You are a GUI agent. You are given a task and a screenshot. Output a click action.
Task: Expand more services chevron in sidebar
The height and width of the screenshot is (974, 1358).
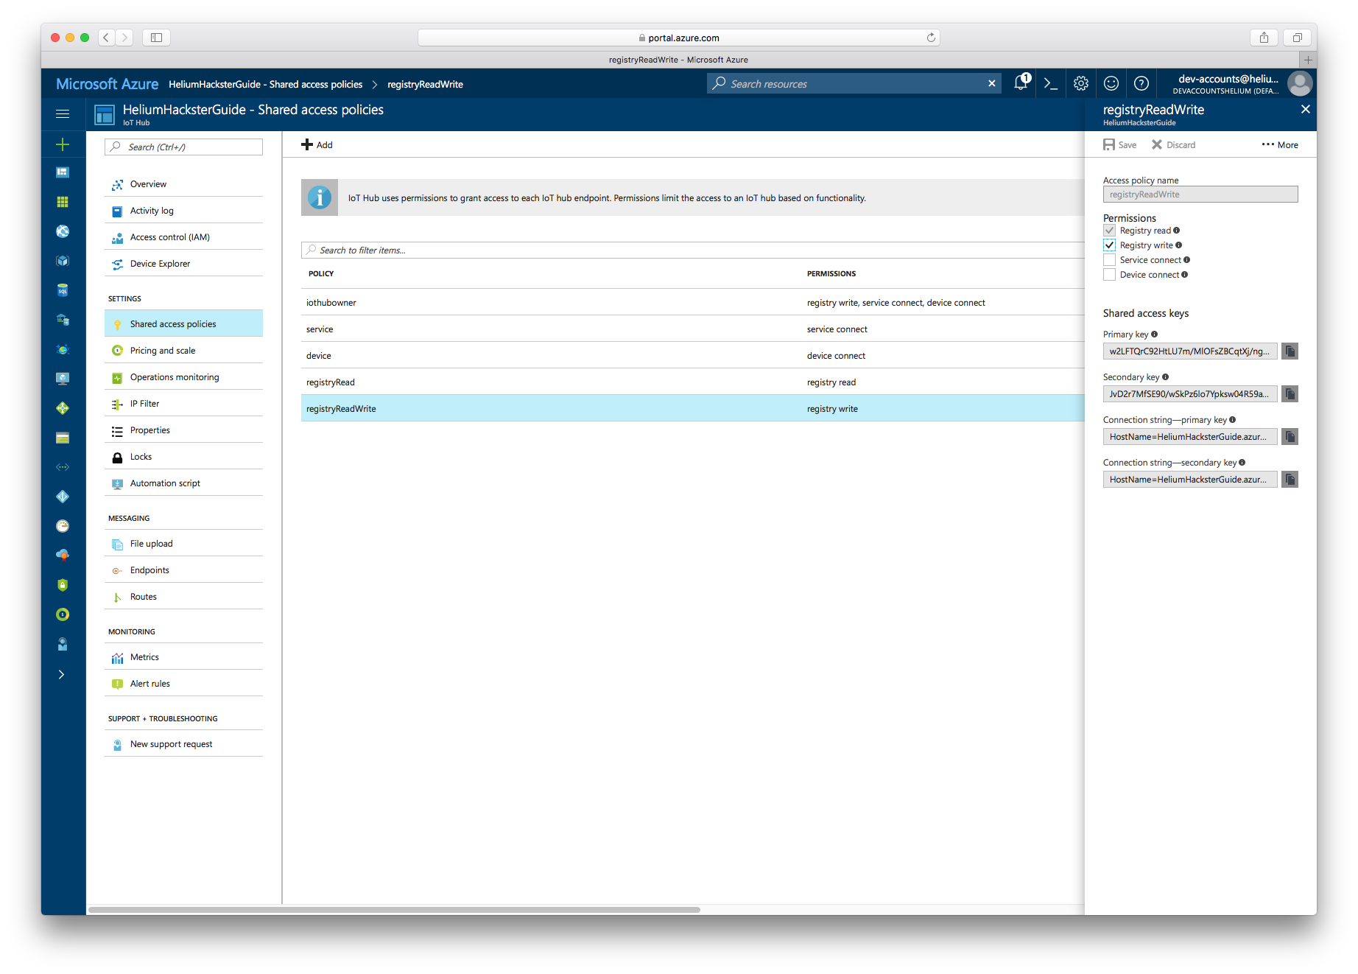click(x=62, y=675)
